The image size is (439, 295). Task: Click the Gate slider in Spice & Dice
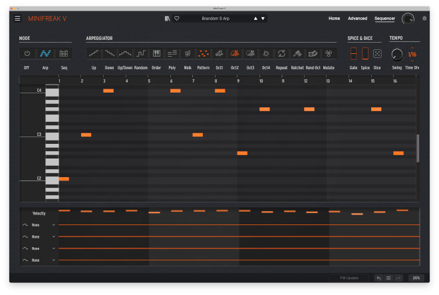[x=353, y=53]
